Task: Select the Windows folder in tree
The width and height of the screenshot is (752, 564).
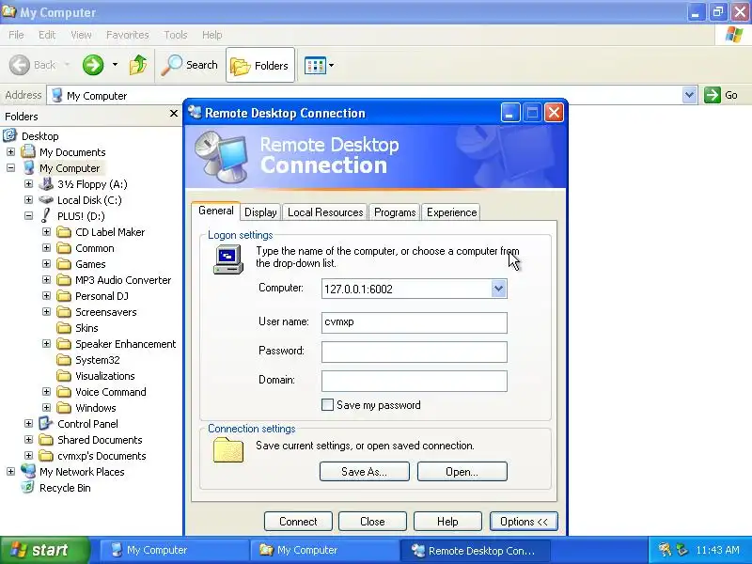Action: coord(96,408)
